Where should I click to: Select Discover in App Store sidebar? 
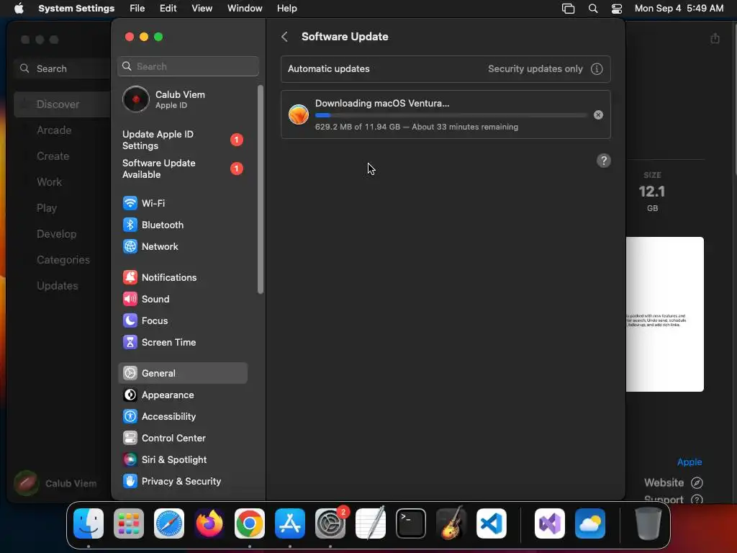[x=62, y=104]
